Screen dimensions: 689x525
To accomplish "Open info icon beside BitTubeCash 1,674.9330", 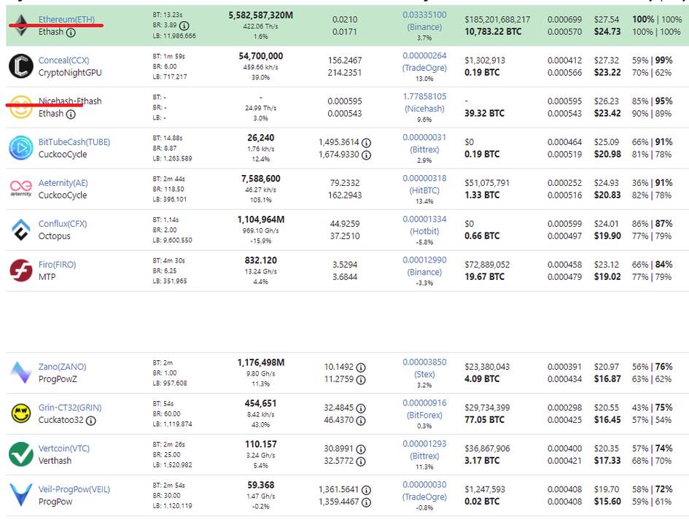I will pos(367,155).
